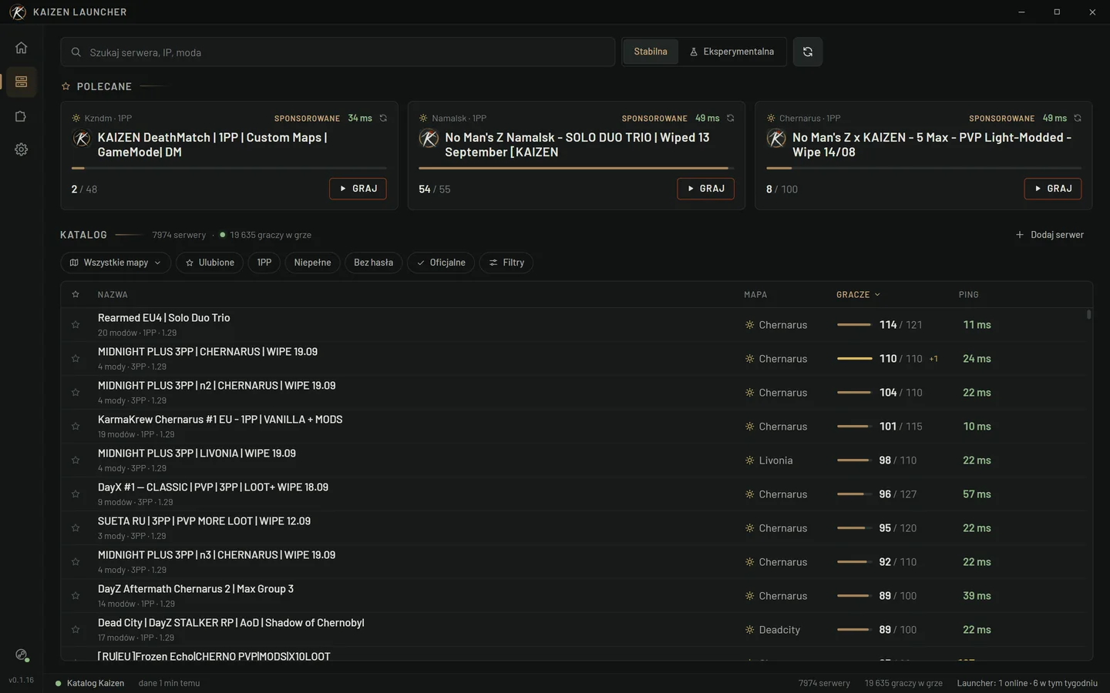Viewport: 1110px width, 693px height.
Task: Star the MIDNIGHT PLUS LIVONIA server
Action: tap(76, 460)
